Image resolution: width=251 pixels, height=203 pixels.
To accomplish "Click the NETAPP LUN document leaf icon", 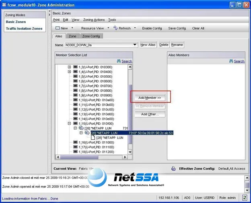I will coord(93,137).
